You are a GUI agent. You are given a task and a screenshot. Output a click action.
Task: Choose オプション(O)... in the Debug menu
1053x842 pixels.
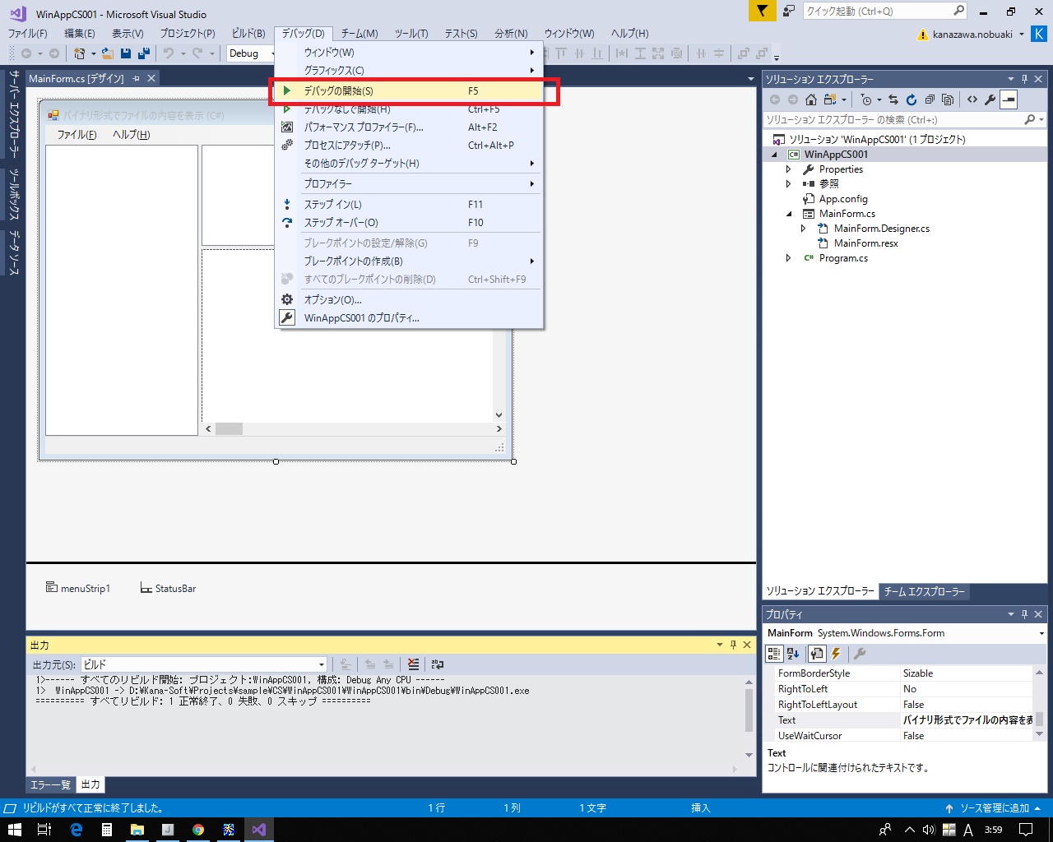click(409, 300)
